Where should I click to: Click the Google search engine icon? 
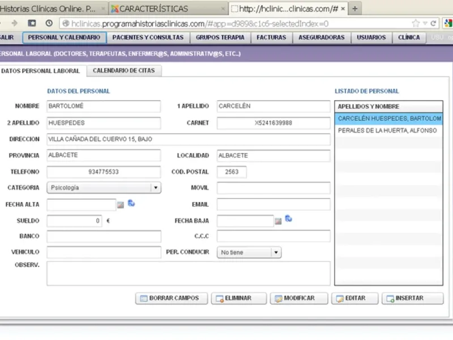[x=448, y=23]
